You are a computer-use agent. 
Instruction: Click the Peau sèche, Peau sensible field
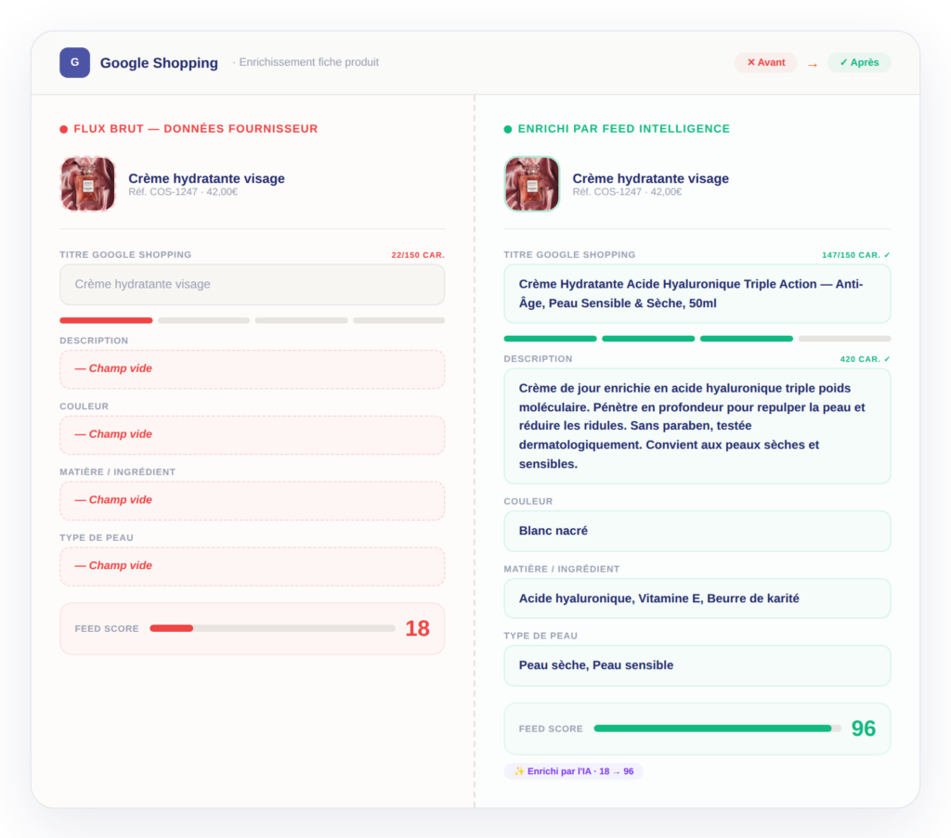pos(697,665)
